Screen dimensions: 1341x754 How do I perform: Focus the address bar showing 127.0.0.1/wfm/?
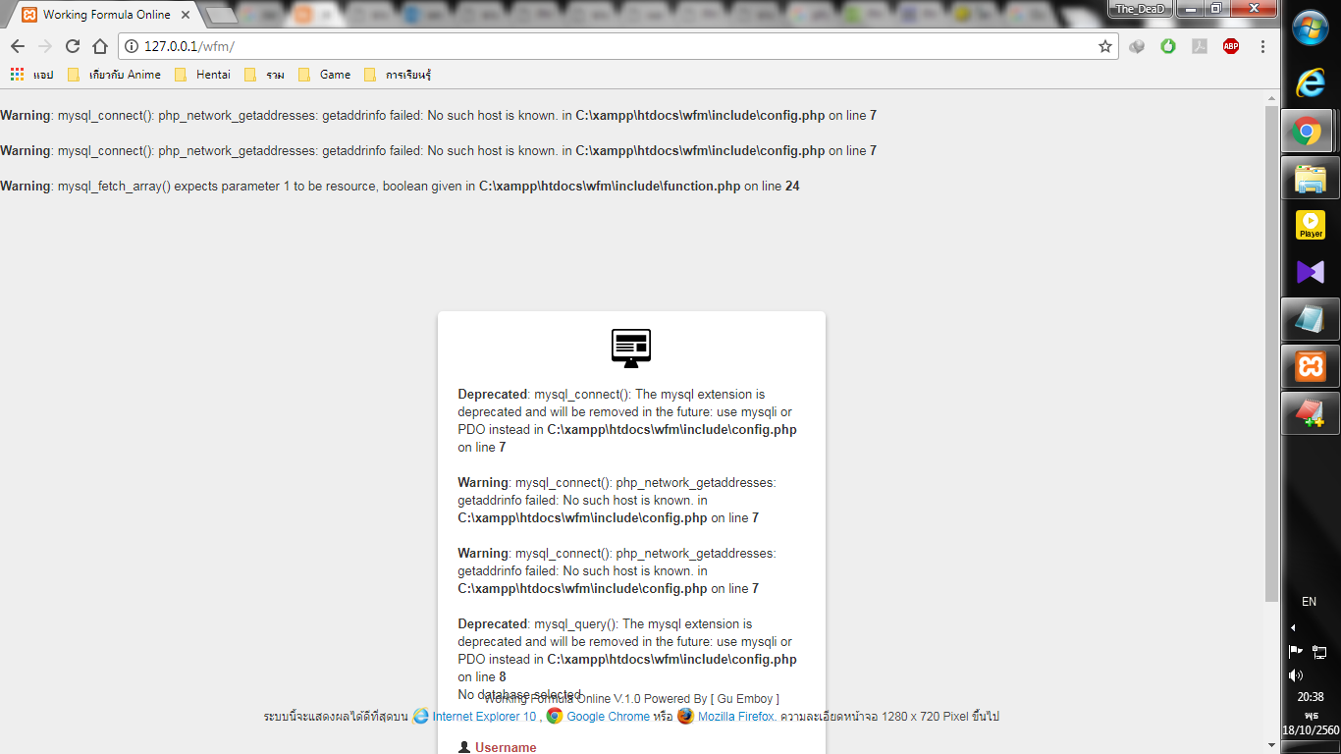click(618, 46)
